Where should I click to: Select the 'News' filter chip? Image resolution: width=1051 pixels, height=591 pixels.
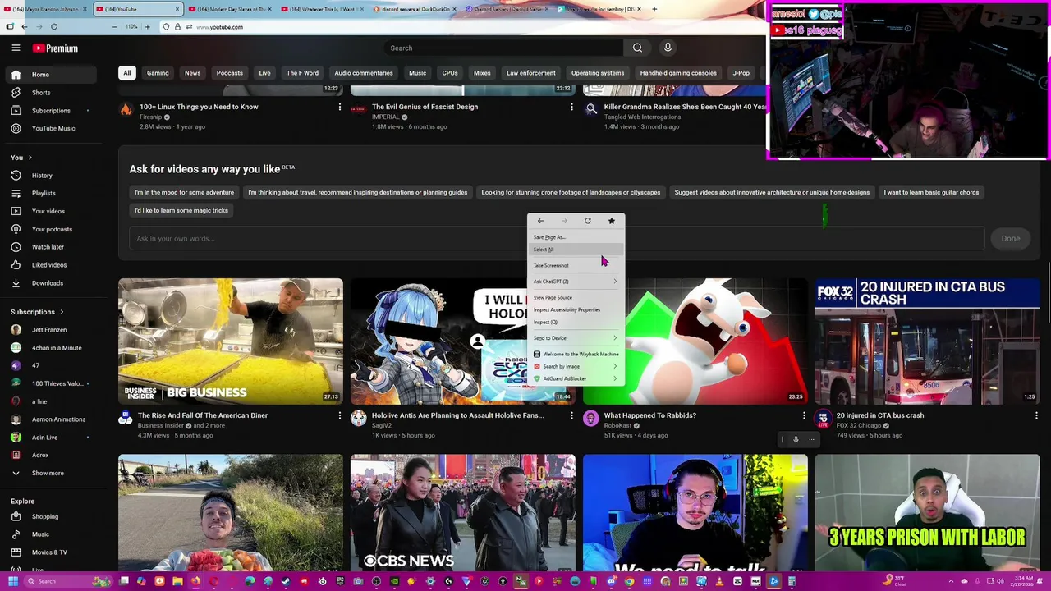192,73
